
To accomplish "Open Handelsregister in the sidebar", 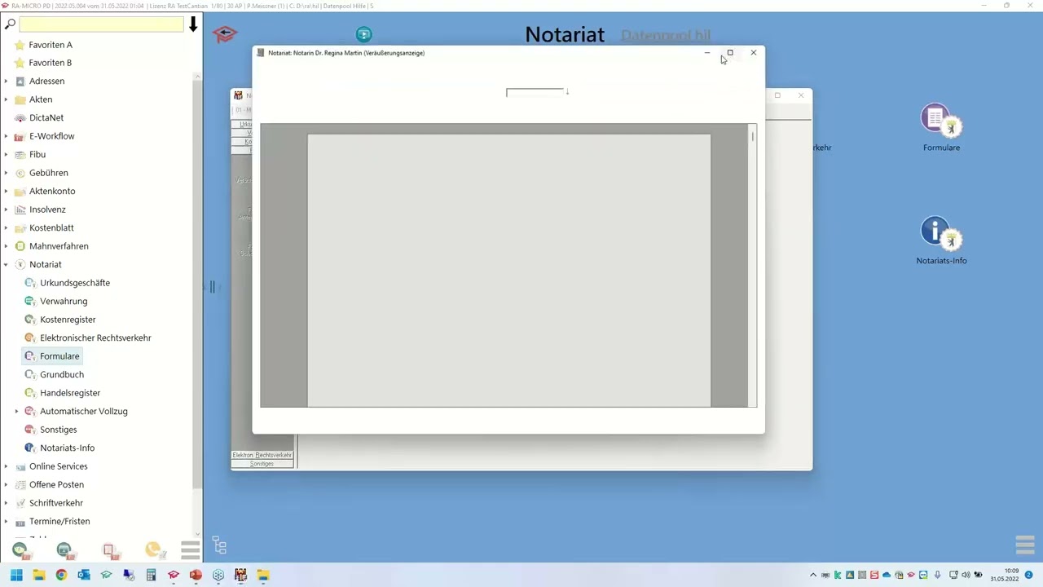I will coord(70,393).
